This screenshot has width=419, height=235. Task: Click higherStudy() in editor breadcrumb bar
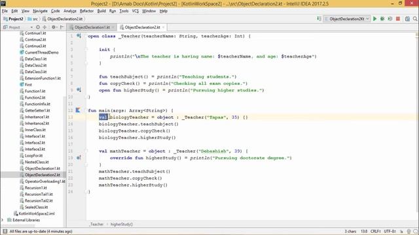tap(122, 225)
